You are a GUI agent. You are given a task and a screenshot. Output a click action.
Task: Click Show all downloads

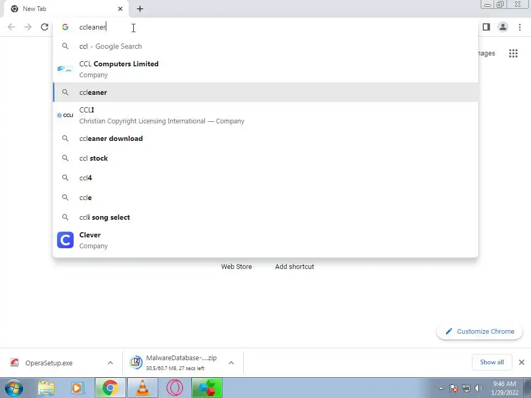492,362
